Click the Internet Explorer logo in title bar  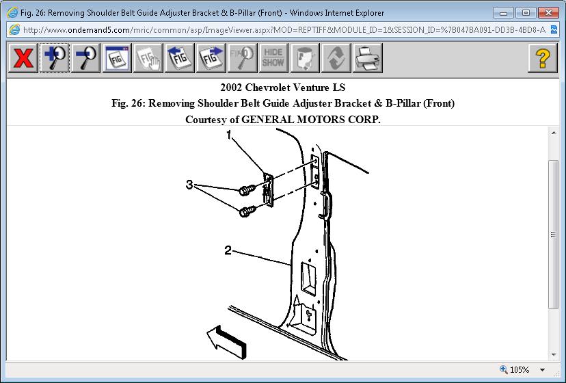(x=12, y=12)
